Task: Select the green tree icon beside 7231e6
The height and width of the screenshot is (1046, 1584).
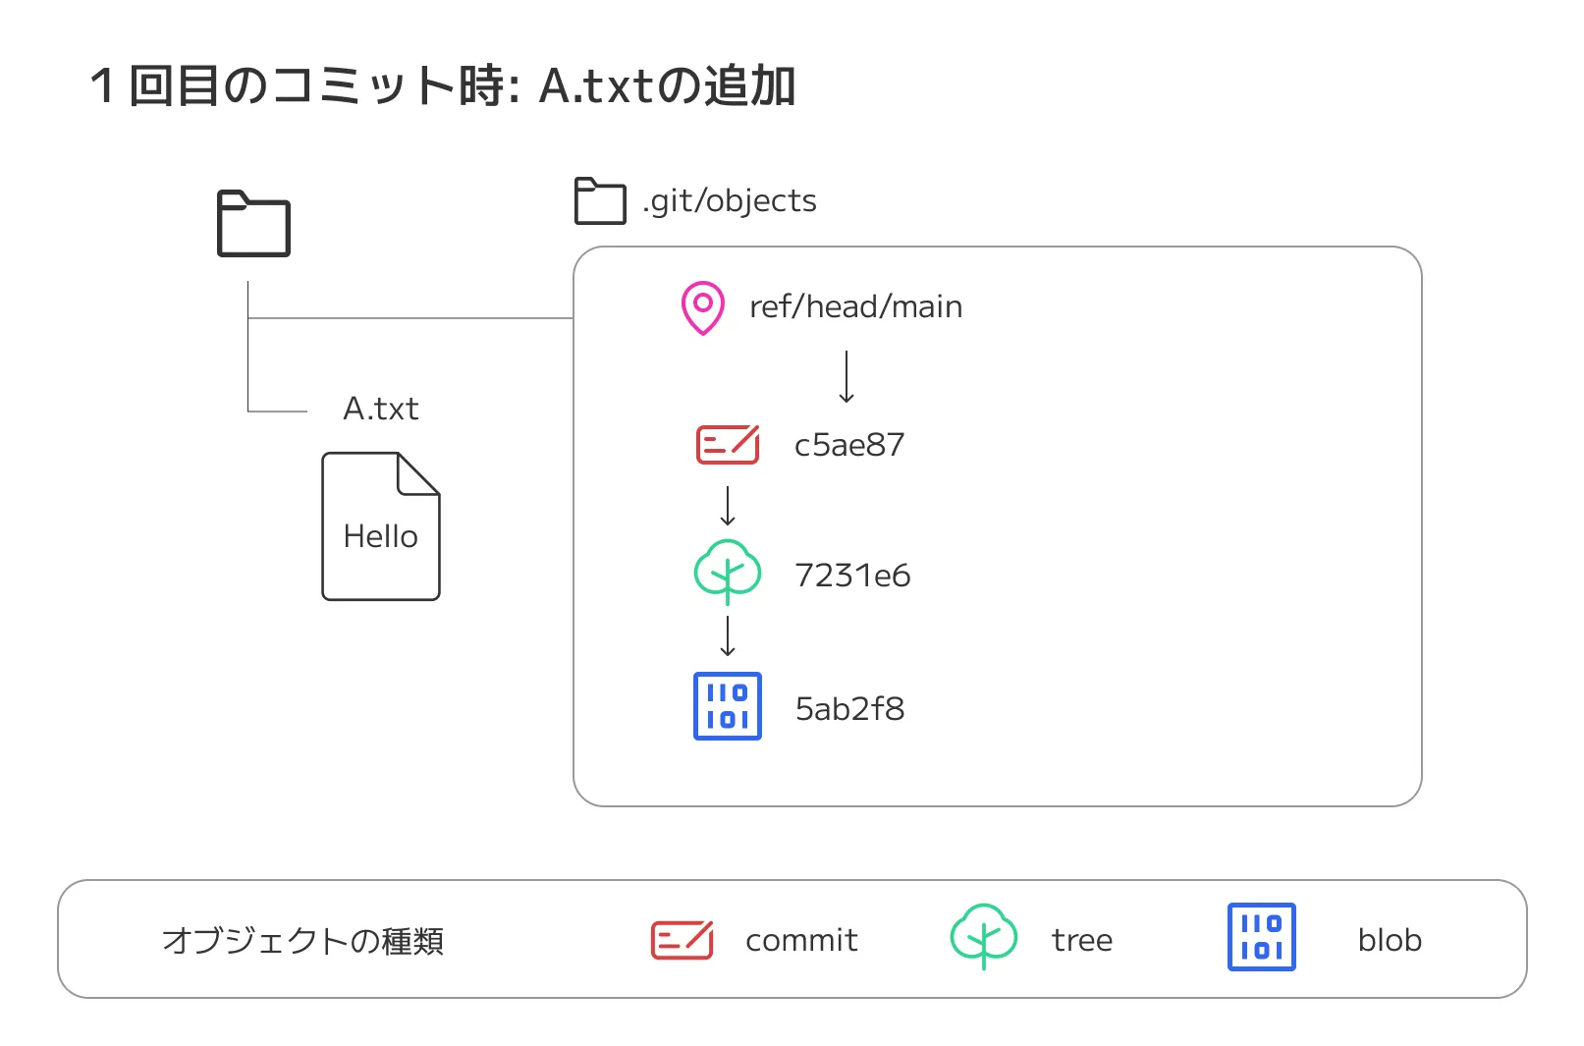Action: [727, 571]
